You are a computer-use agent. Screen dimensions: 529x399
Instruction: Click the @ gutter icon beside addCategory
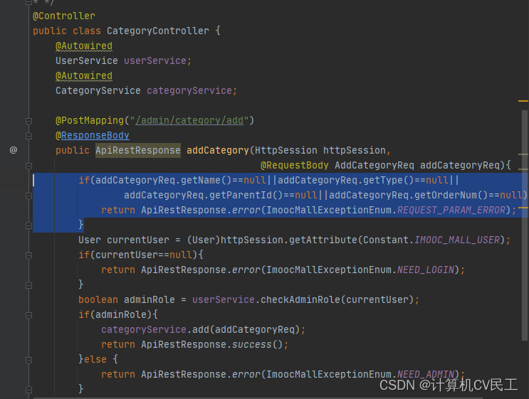point(13,150)
